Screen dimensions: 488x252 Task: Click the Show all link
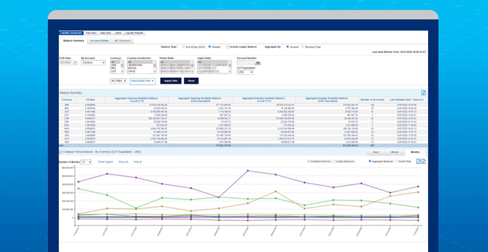point(123,162)
